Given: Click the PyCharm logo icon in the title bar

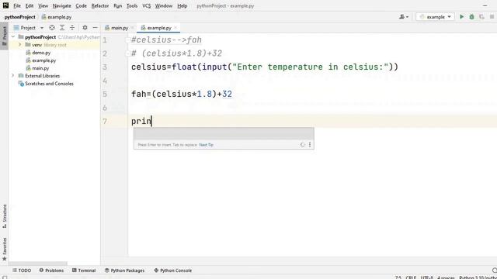Looking at the screenshot, I should coord(5,5).
